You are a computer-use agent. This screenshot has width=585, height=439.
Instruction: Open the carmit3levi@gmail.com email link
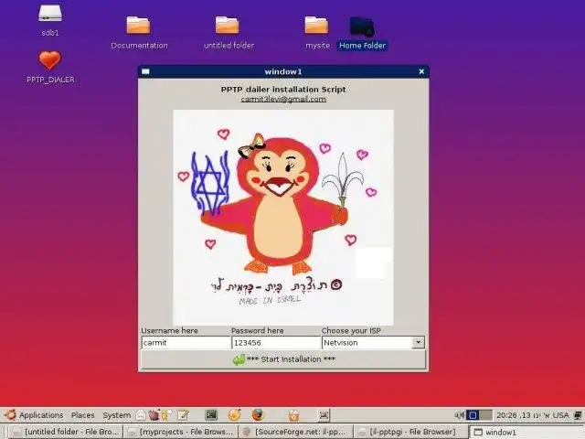pos(283,99)
